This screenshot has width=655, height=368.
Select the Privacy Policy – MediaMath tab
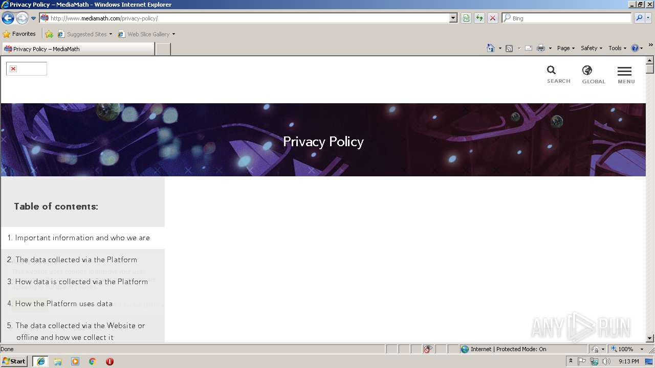pos(78,49)
